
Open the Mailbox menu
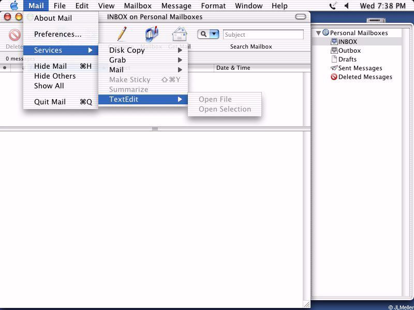138,6
